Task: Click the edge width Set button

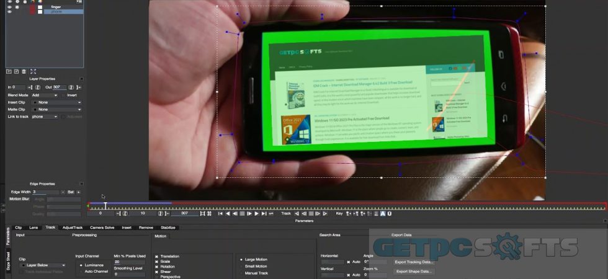Action: tap(71, 192)
